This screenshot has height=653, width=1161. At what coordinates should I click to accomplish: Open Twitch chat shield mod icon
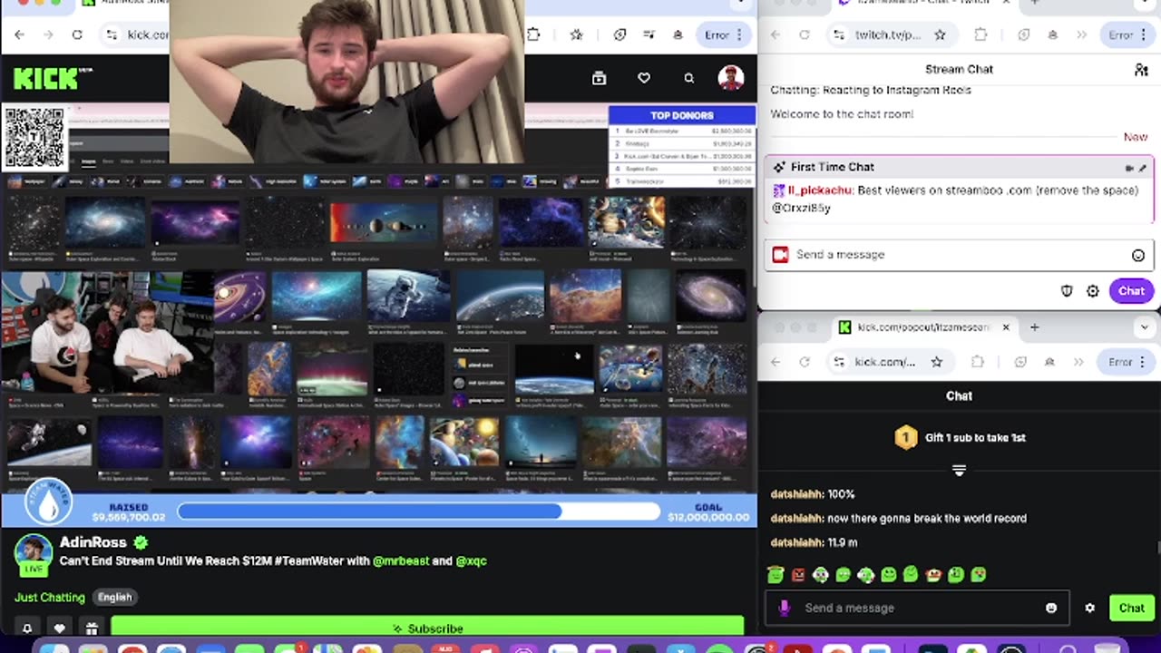pyautogui.click(x=1068, y=291)
